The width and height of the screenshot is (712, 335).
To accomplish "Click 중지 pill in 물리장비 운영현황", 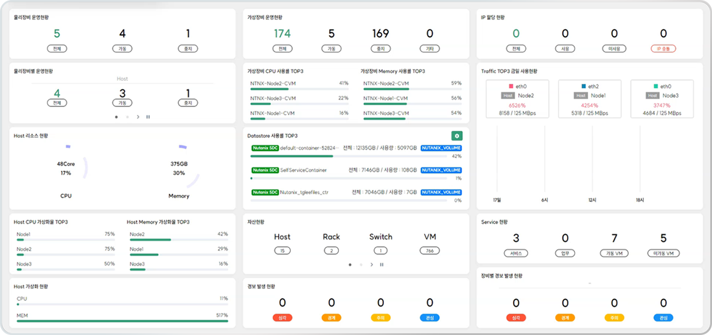I will (x=188, y=49).
